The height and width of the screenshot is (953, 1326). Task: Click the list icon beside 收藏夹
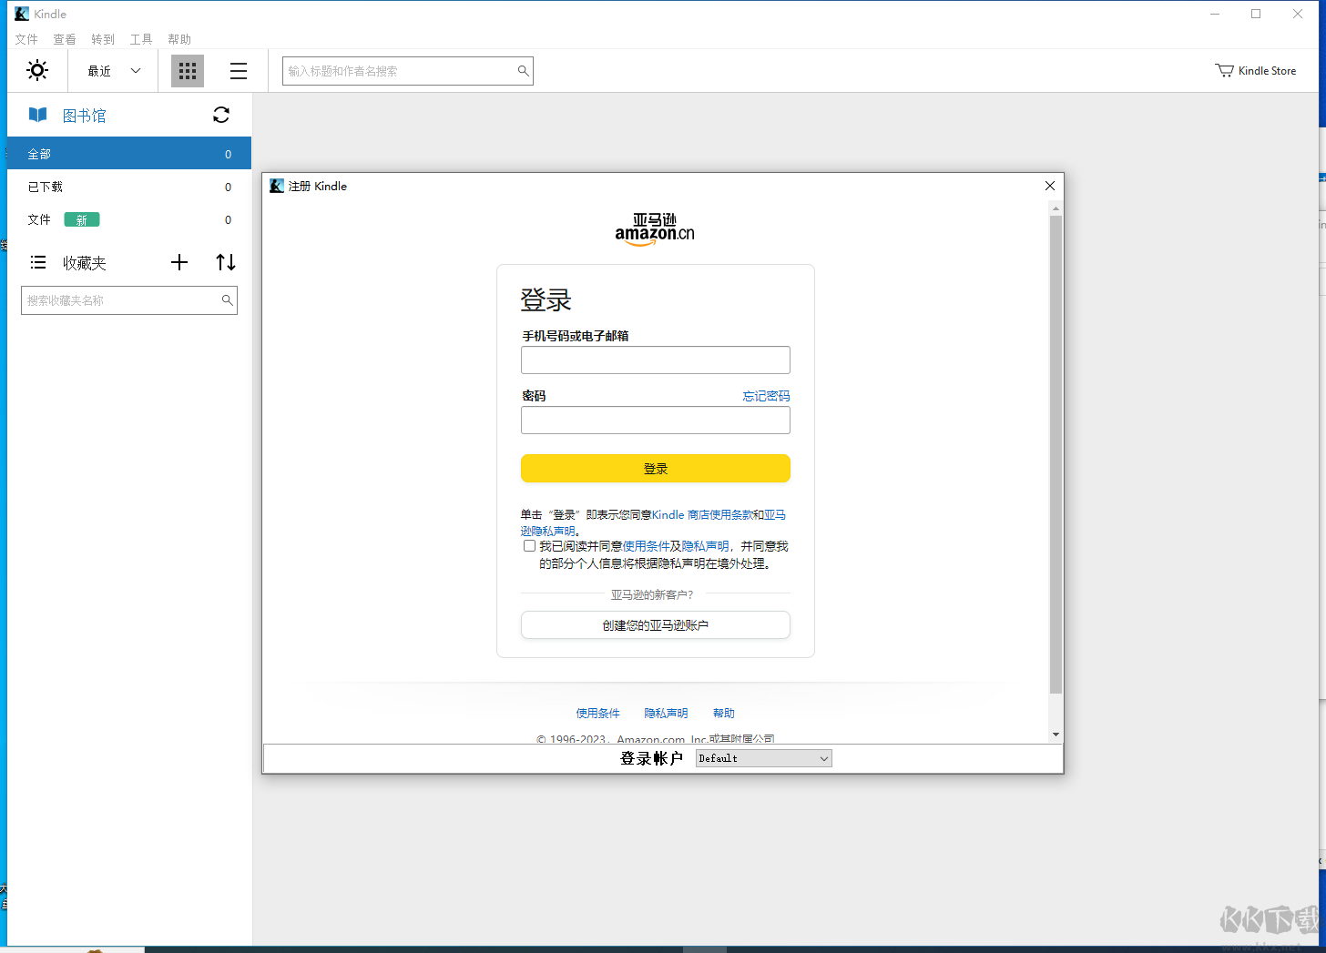point(38,262)
